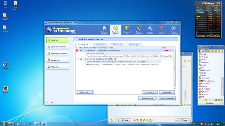Collapse Invalid Startup Items tree node

coord(85,59)
